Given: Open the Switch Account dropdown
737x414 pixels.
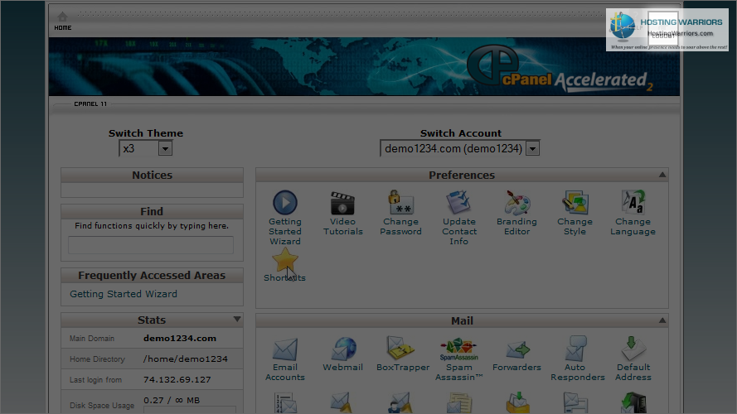Looking at the screenshot, I should 459,148.
